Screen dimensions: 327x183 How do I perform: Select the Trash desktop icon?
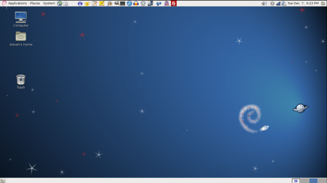tap(20, 82)
